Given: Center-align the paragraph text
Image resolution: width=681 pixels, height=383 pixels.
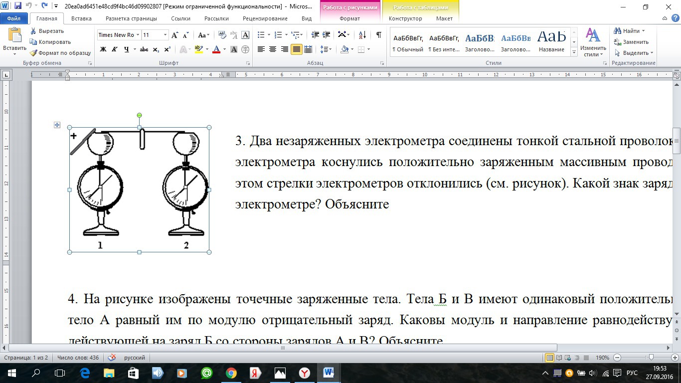Looking at the screenshot, I should [273, 49].
